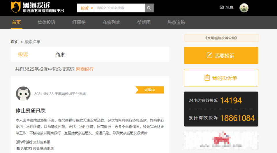Viewport: 277px width, 153px height.
Task: Open 商家列表 navigation item
Action: click(x=111, y=22)
